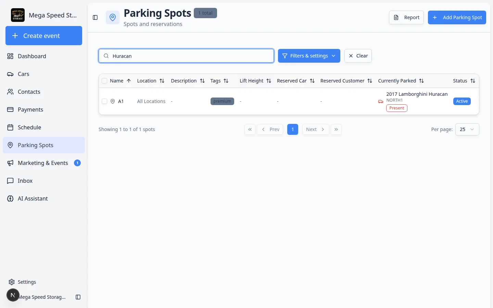Click into the Huracan search field

pyautogui.click(x=186, y=56)
